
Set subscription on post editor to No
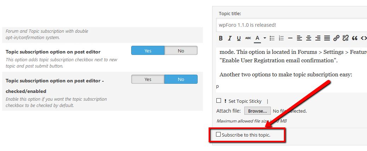[x=181, y=51]
